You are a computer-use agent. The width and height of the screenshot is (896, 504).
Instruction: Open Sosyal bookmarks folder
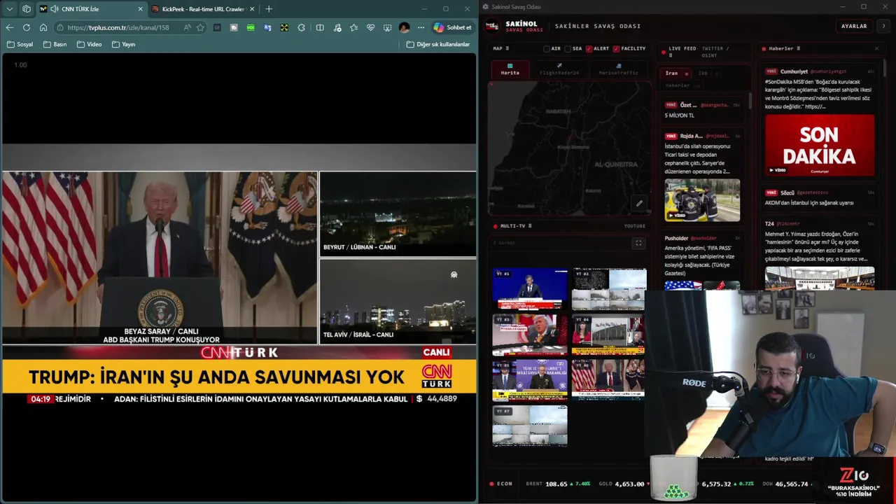(x=20, y=44)
